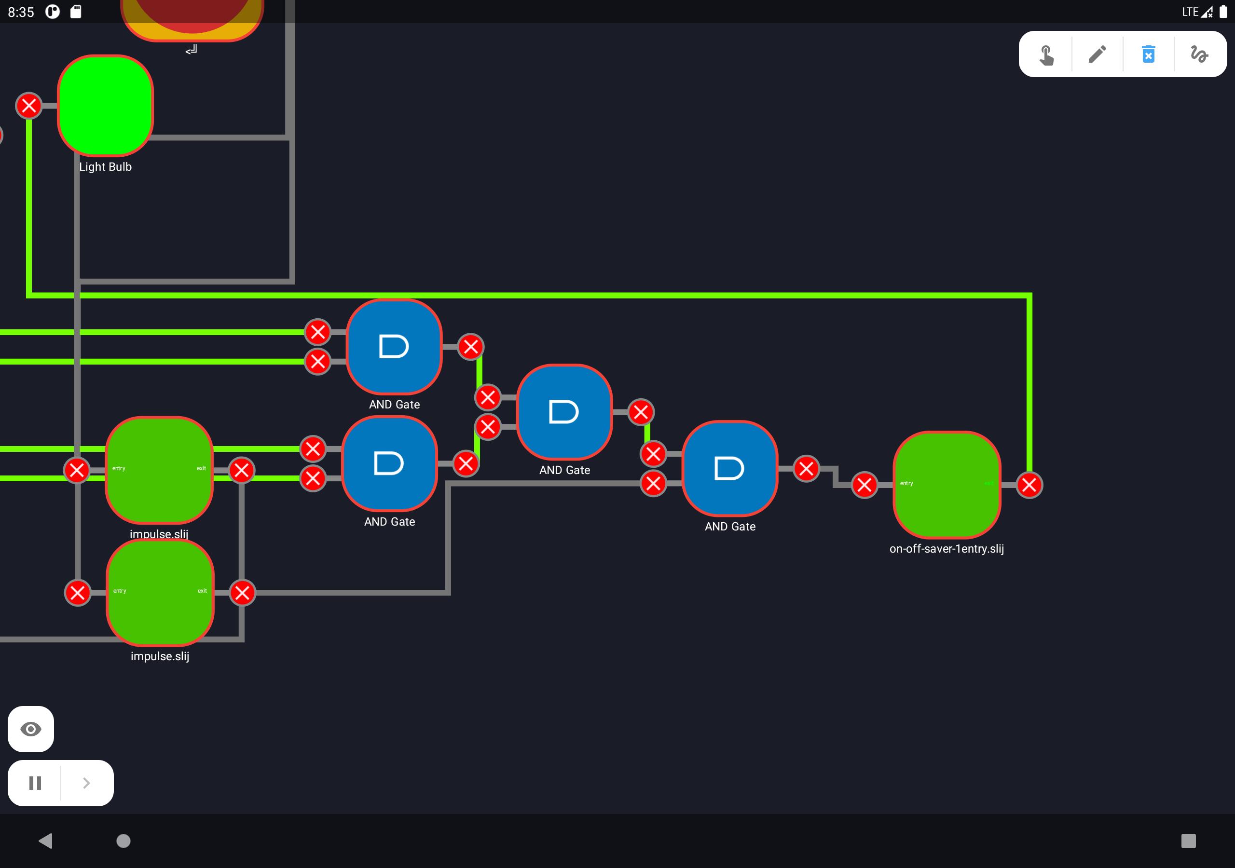Viewport: 1235px width, 868px height.
Task: Select the pencil edit tool
Action: point(1098,54)
